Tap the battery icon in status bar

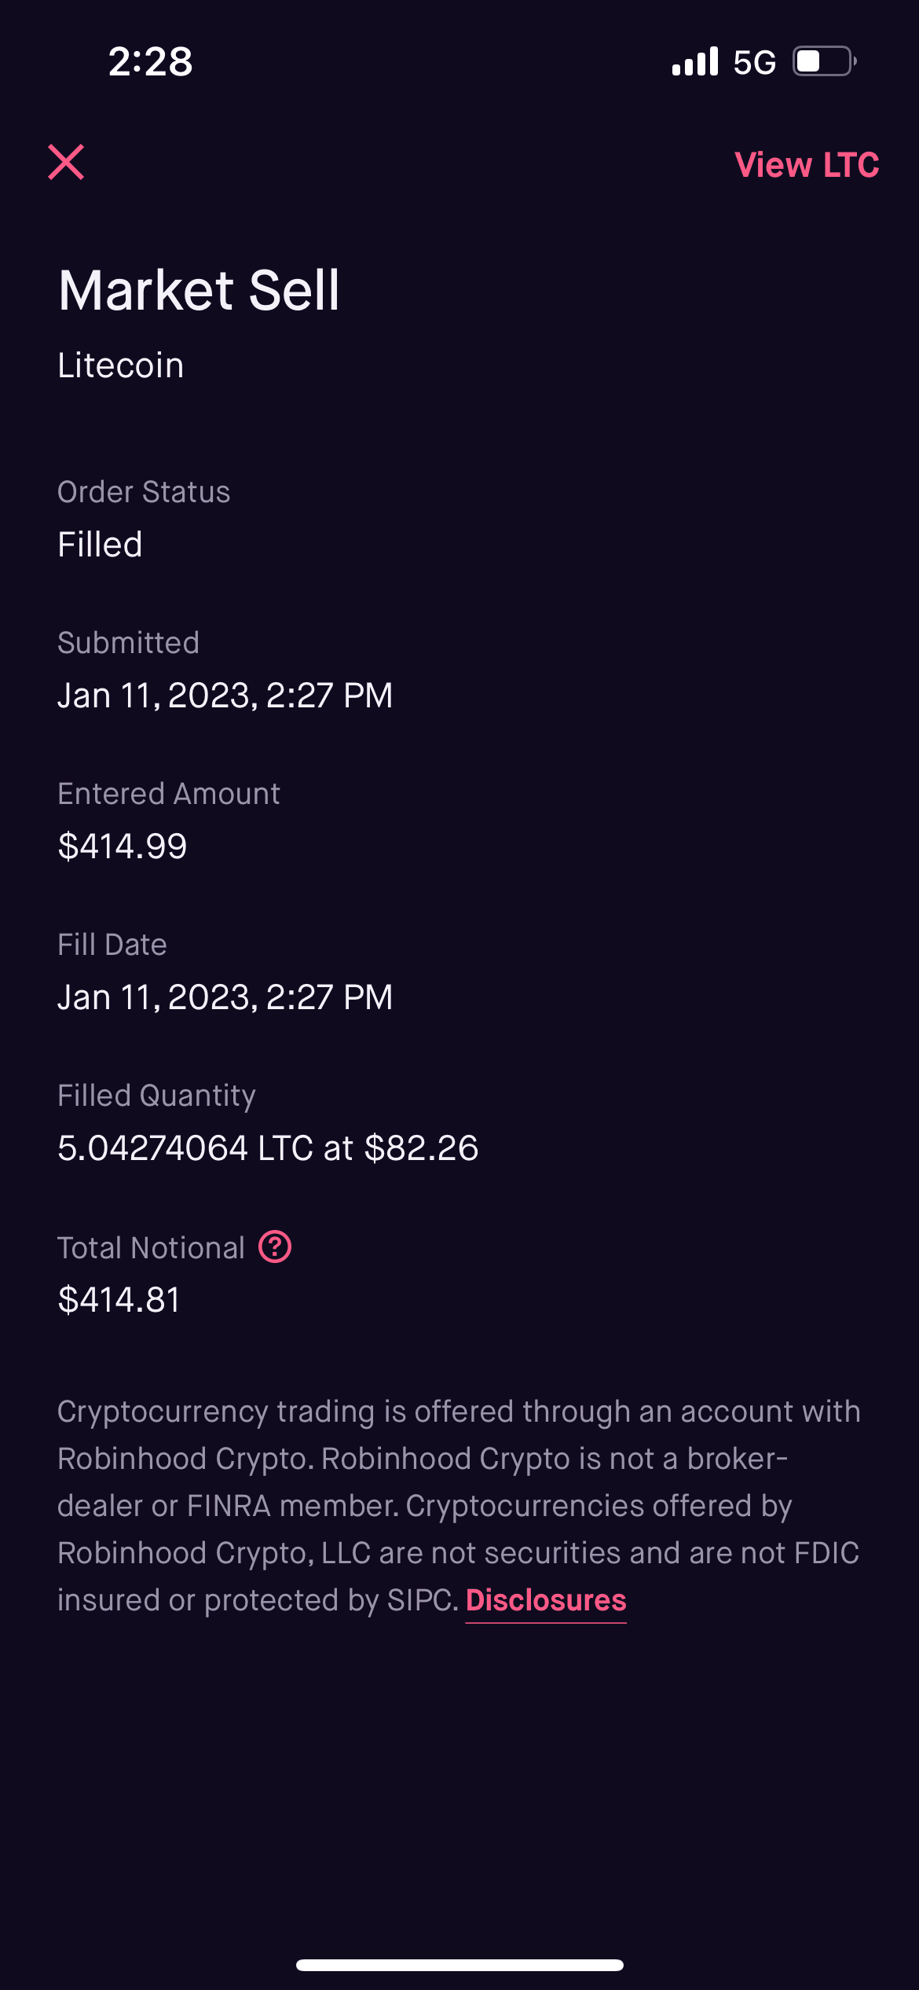point(823,61)
